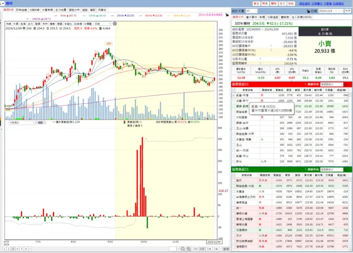Open the 重大事件 tab
Screen dimensions: 353x253
tap(251, 17)
